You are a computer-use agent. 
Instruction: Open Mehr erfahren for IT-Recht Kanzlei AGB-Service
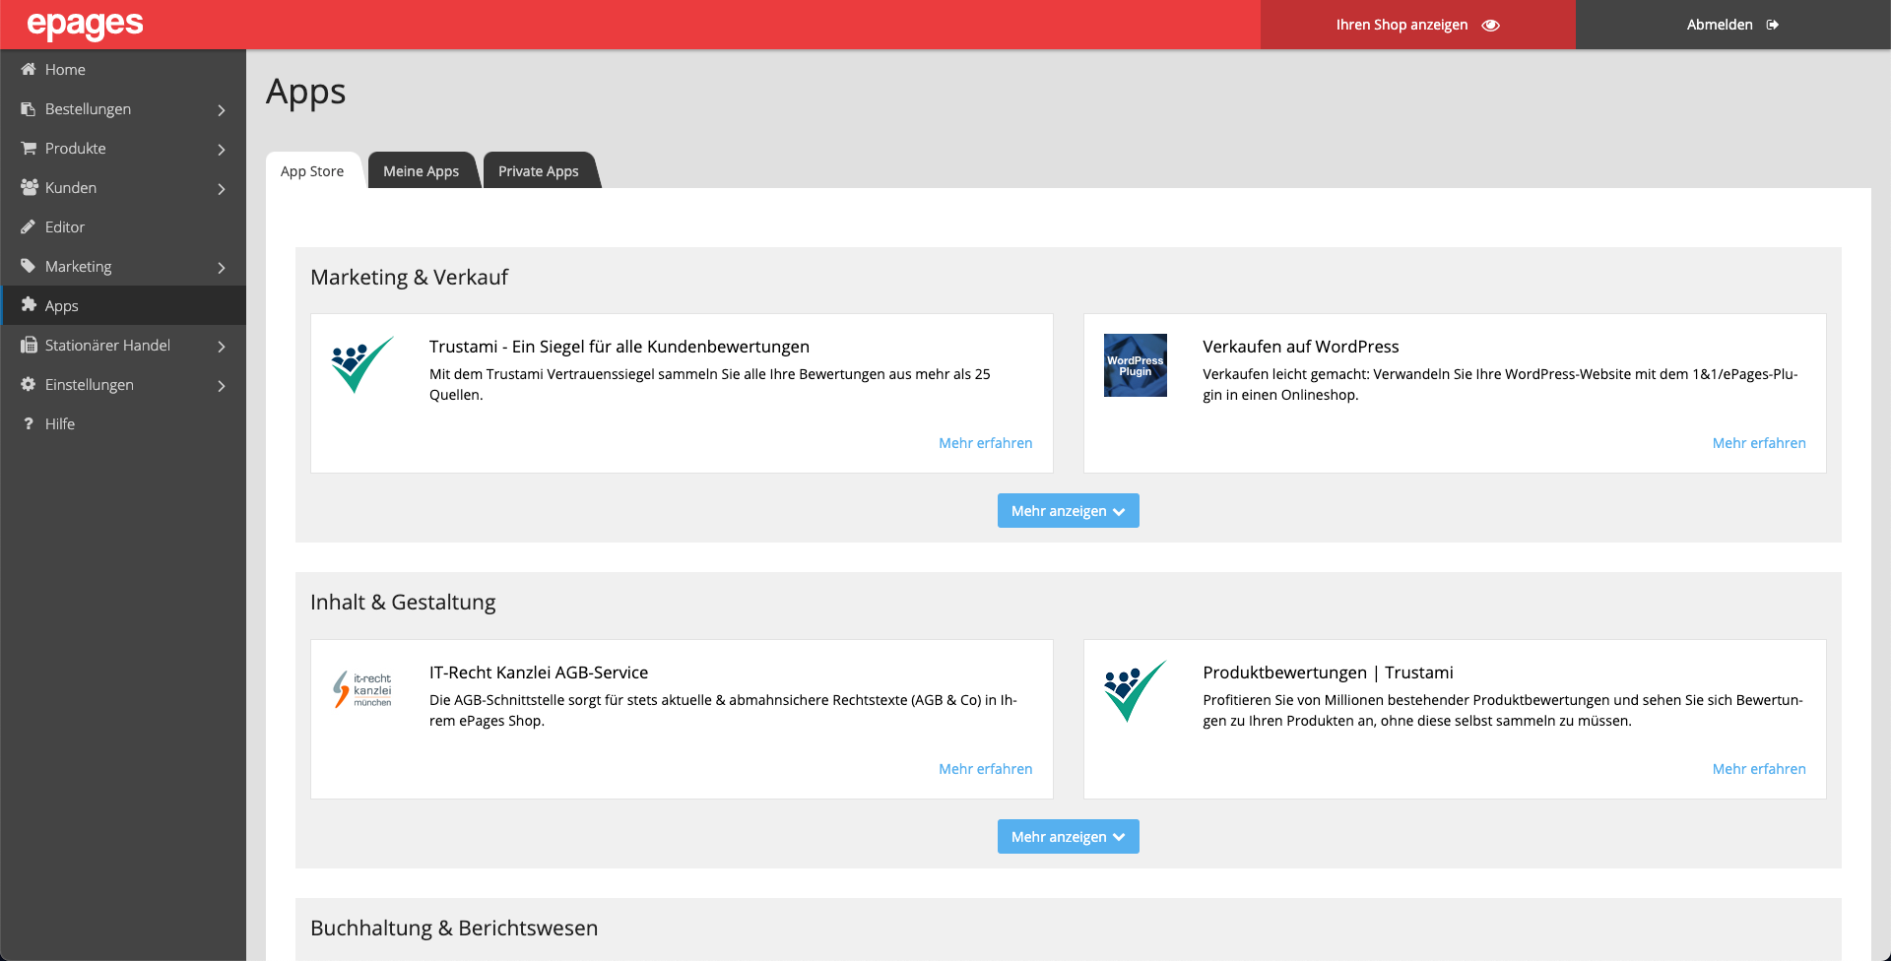coord(985,769)
